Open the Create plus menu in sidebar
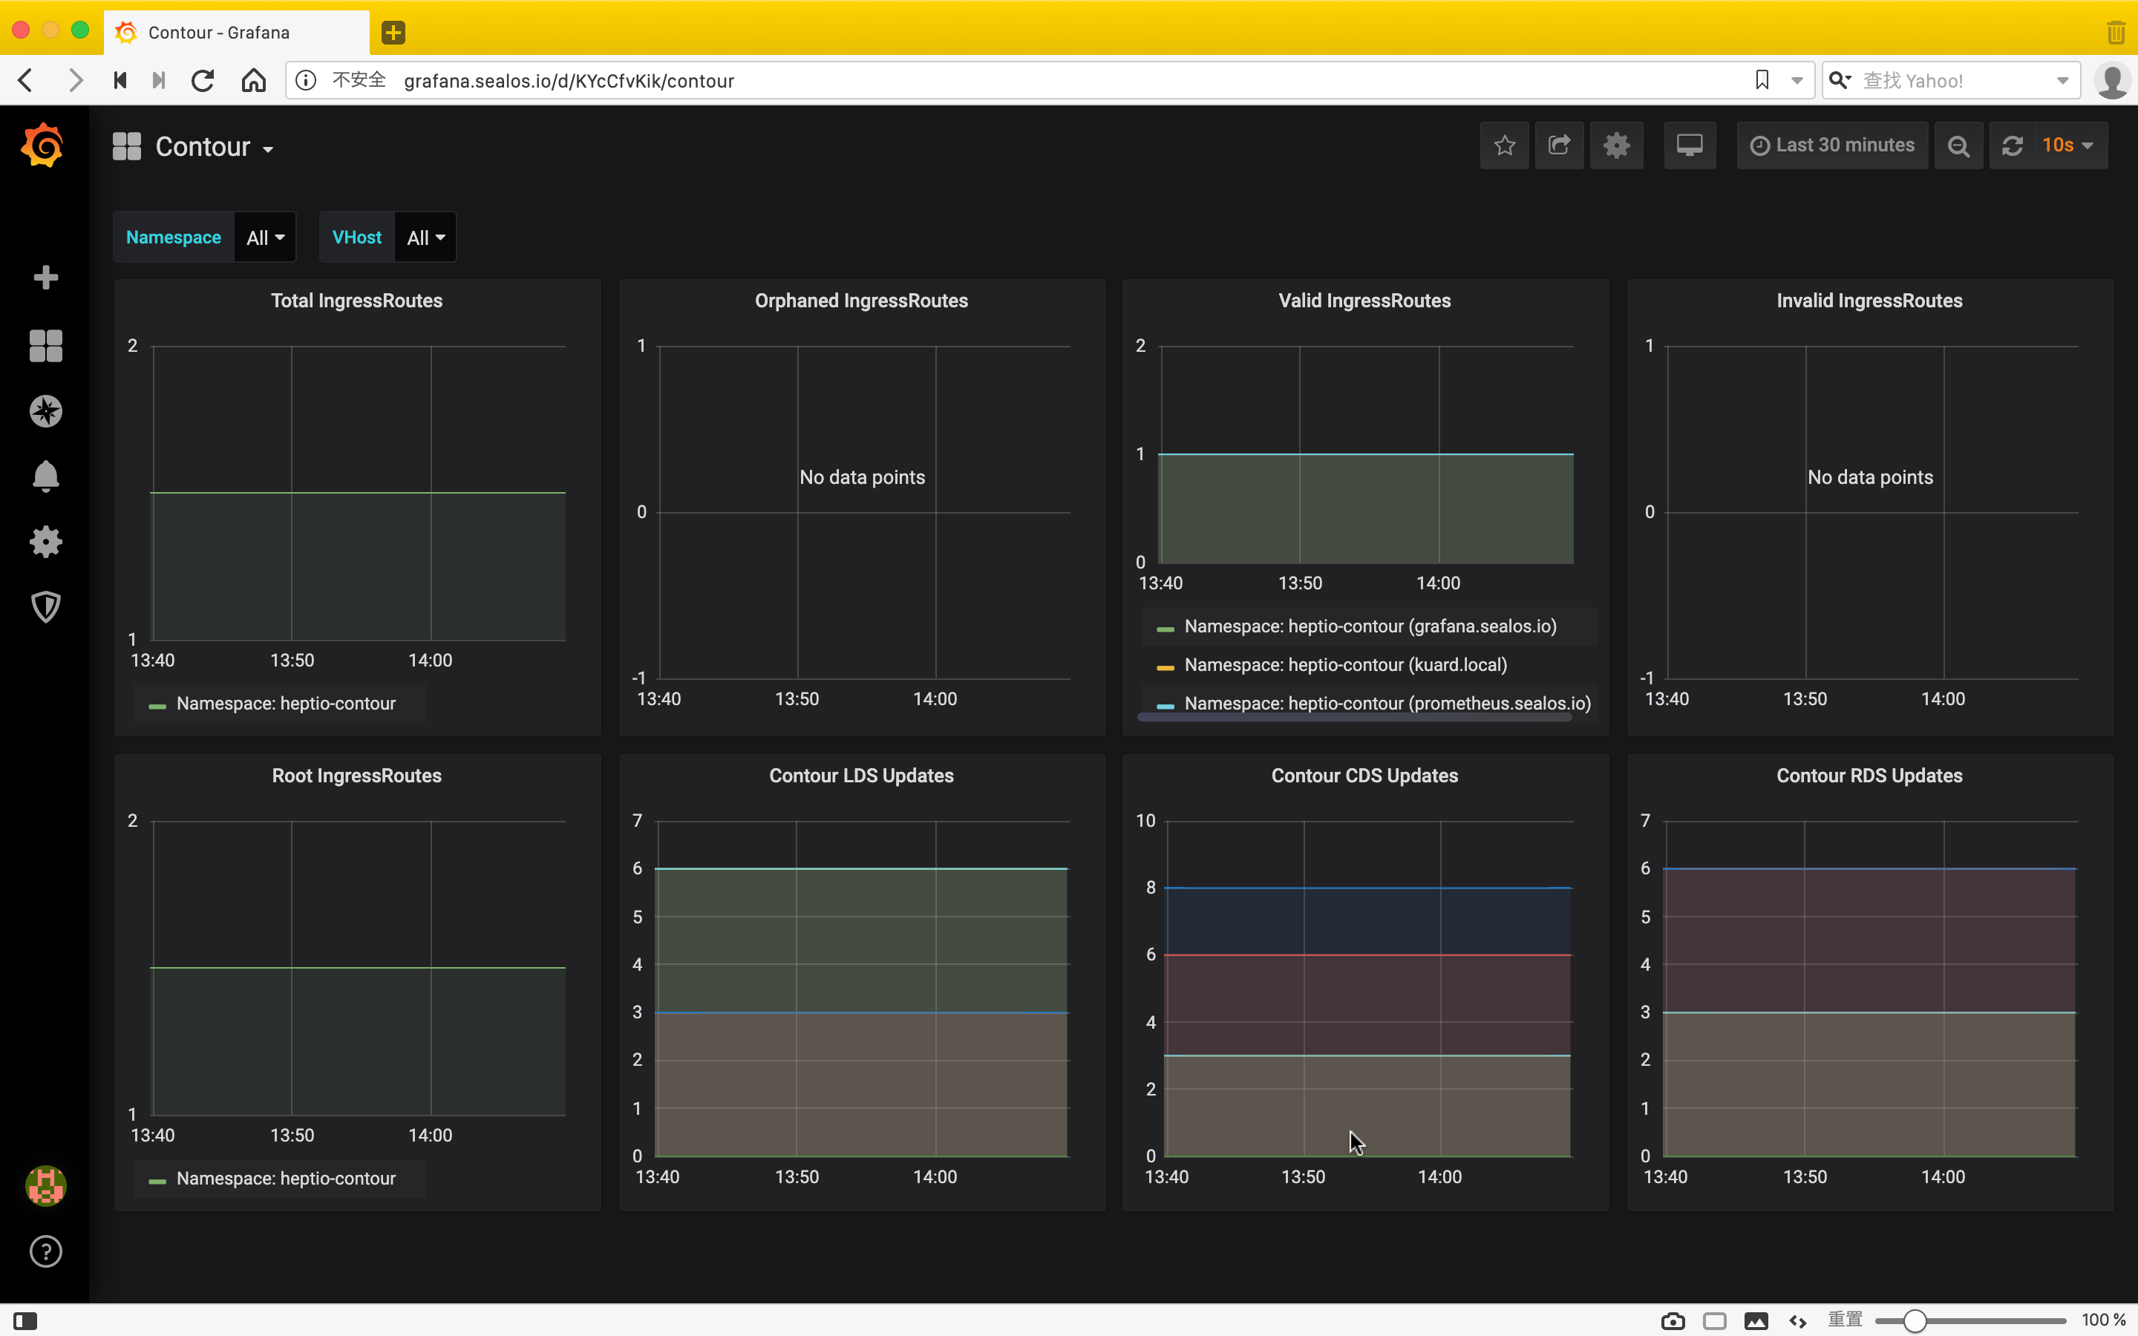Viewport: 2138px width, 1336px height. 45,278
